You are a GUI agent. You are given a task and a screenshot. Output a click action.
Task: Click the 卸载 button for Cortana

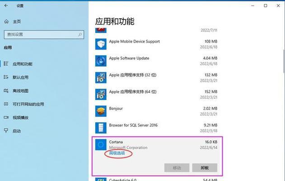pyautogui.click(x=205, y=168)
